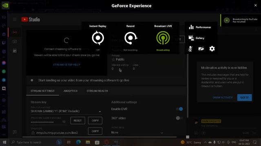261x146 pixels.
Task: Click the Record circular icon
Action: 130,38
